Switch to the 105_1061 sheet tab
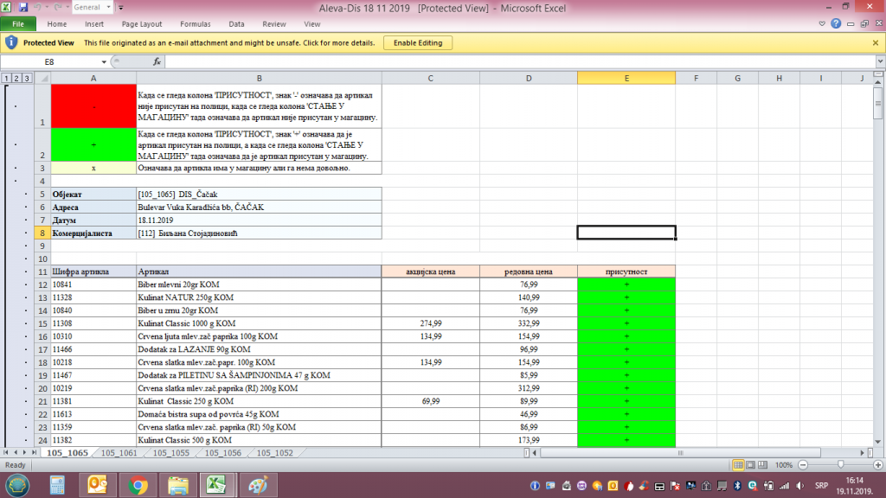Screen dimensions: 886x498 119,453
